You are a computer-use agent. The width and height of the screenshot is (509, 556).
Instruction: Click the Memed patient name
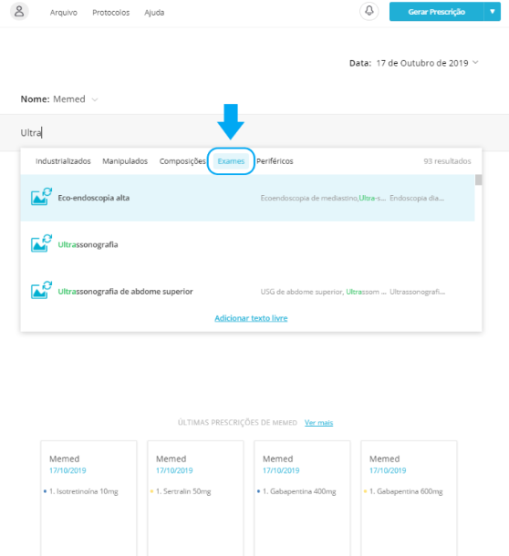69,99
